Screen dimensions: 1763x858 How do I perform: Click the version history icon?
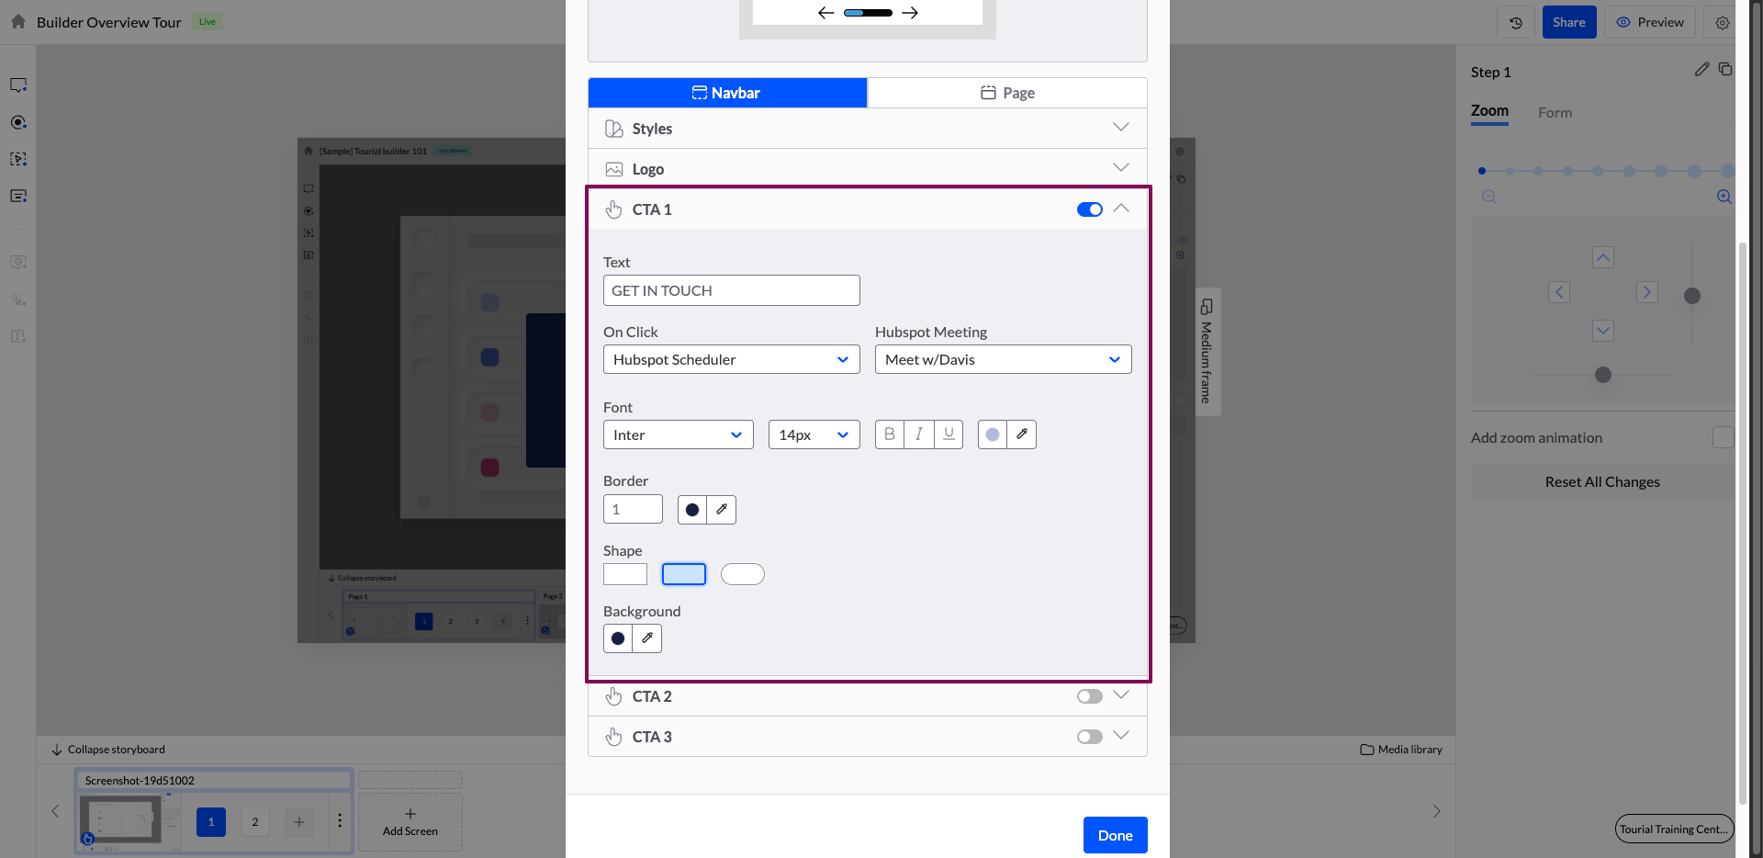tap(1516, 22)
